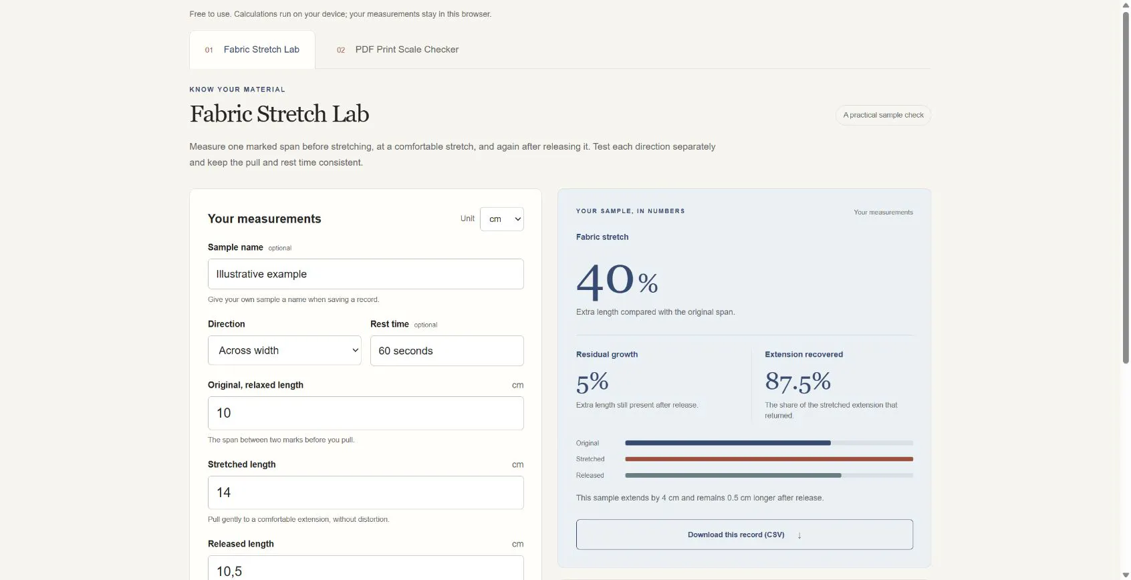This screenshot has width=1131, height=580.
Task: Click the page vertical scrollbar thumb
Action: pos(1125,187)
